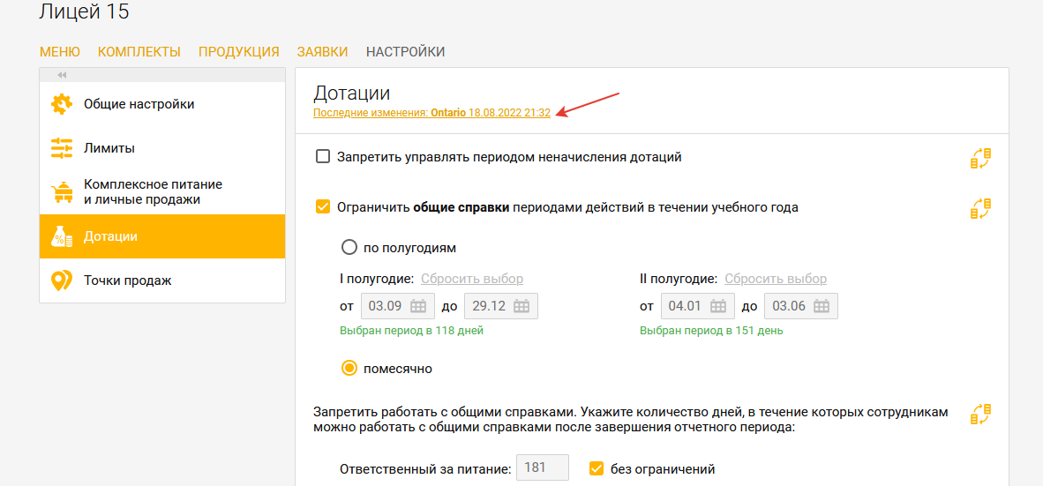Screen dimensions: 1043x486
Task: Click the Ответственный за питание label
Action: click(425, 468)
